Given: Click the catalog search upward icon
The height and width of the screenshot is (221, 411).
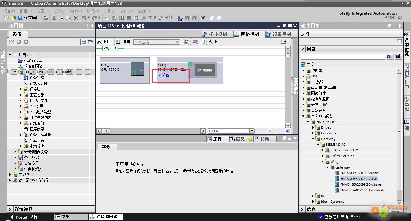Looking at the screenshot, I should point(398,56).
